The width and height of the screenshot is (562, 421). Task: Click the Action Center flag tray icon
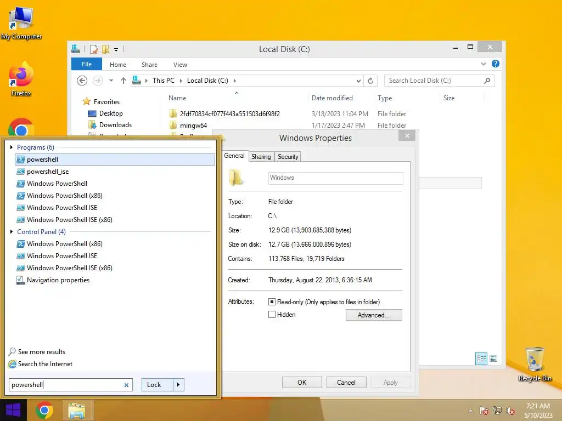pos(484,411)
